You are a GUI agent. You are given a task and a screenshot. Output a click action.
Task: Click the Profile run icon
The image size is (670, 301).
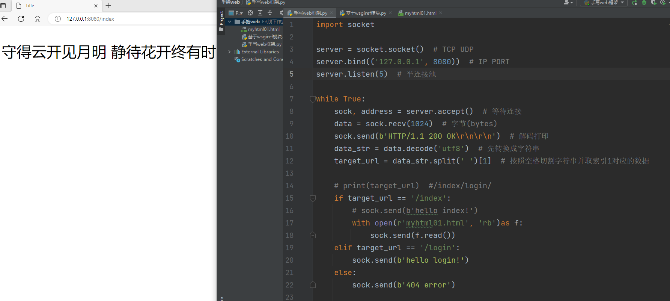pyautogui.click(x=663, y=3)
